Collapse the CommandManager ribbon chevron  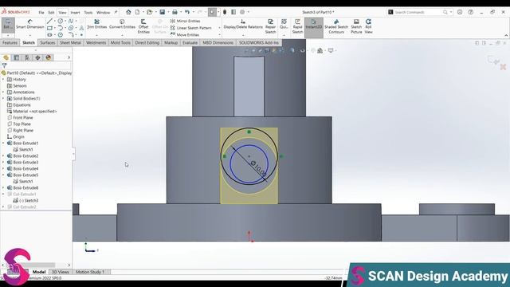506,35
